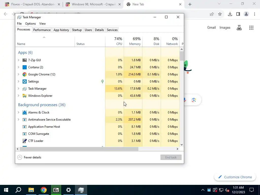
Task: Switch to the App history tab
Action: tap(61, 30)
